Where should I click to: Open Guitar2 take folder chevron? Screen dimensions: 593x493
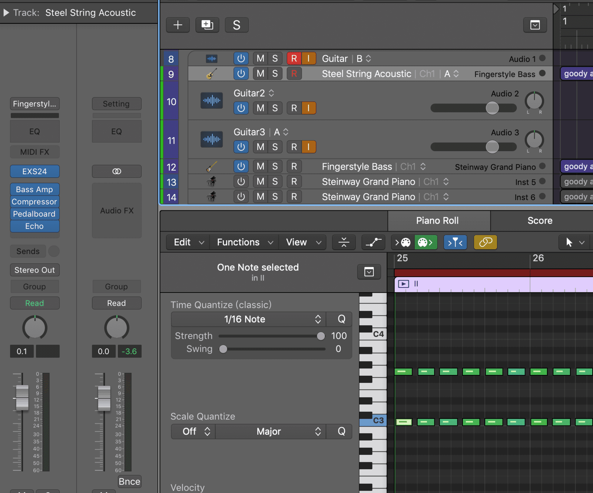pyautogui.click(x=271, y=93)
